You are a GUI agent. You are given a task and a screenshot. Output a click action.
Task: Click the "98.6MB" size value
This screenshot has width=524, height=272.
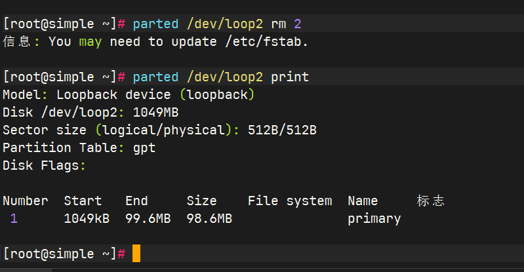[209, 218]
